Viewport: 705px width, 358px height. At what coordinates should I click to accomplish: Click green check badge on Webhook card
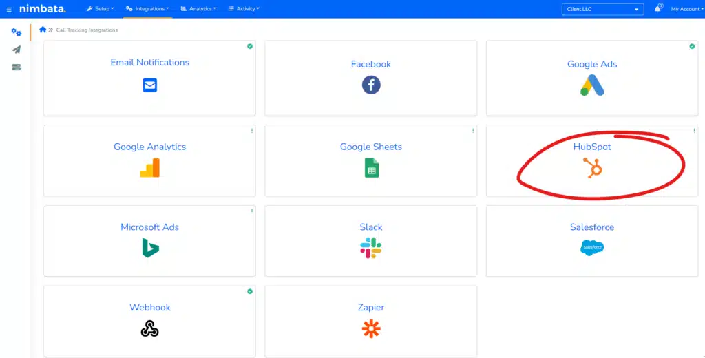250,291
